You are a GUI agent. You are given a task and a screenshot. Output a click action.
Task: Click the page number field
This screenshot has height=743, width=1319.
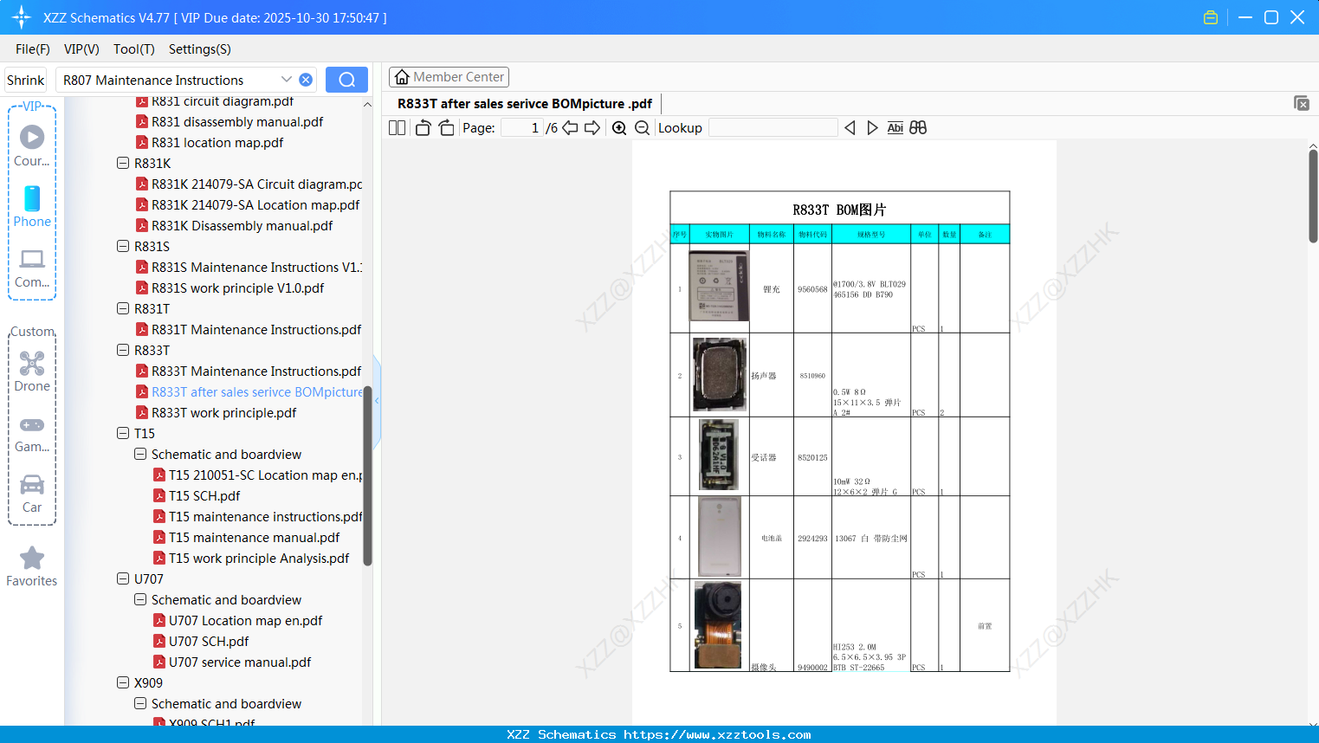(x=522, y=128)
